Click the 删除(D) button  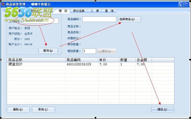point(18,109)
